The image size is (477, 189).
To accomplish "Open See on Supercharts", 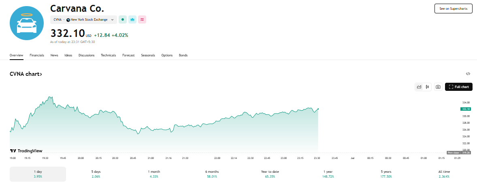I will coord(453,9).
